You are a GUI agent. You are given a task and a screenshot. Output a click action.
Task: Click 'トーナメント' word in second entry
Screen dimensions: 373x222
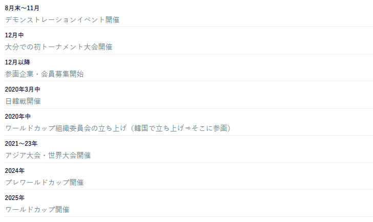pos(63,47)
